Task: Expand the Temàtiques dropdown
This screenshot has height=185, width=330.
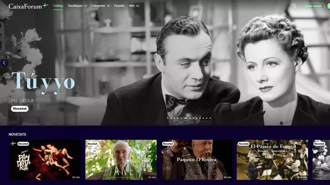Action: point(77,6)
